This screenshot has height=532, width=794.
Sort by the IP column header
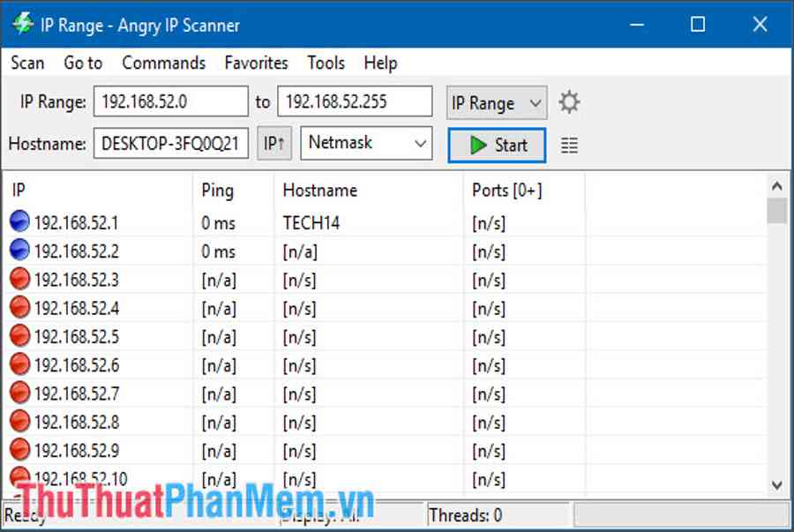(98, 191)
